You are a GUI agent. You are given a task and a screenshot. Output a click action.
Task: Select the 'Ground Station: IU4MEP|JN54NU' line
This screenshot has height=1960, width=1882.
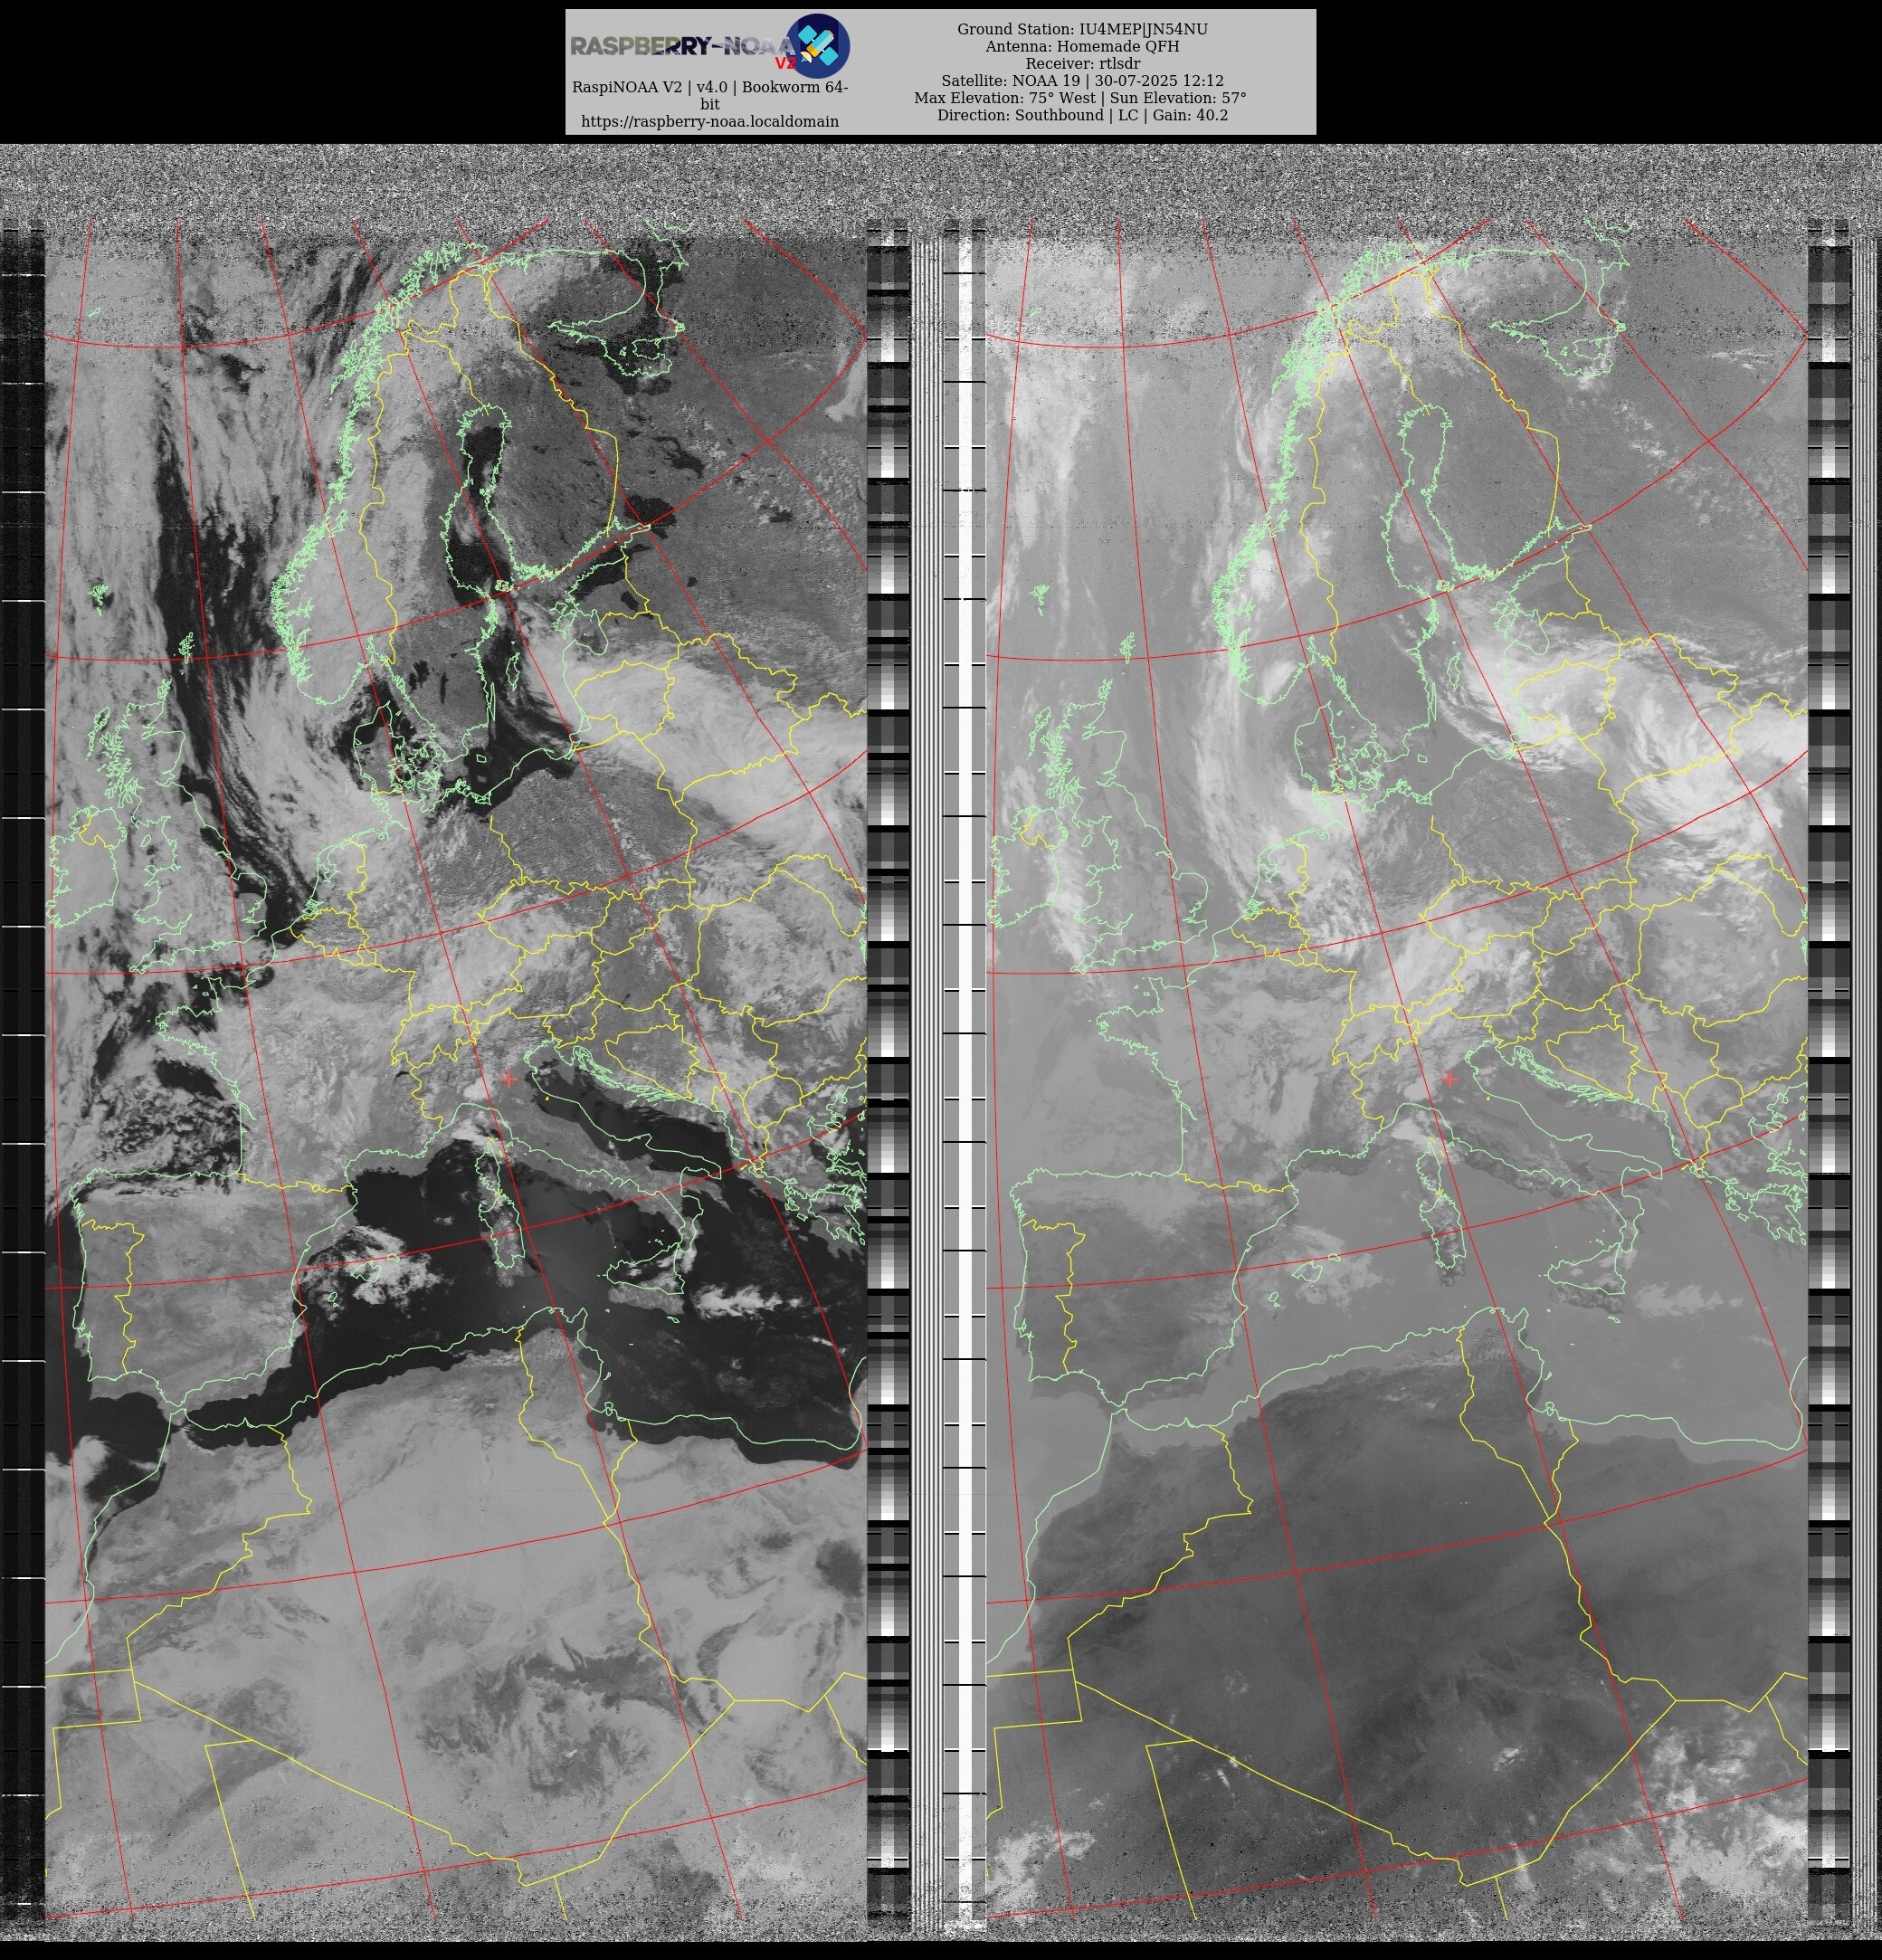click(1082, 29)
